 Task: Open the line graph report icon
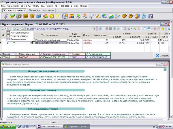[111, 16]
